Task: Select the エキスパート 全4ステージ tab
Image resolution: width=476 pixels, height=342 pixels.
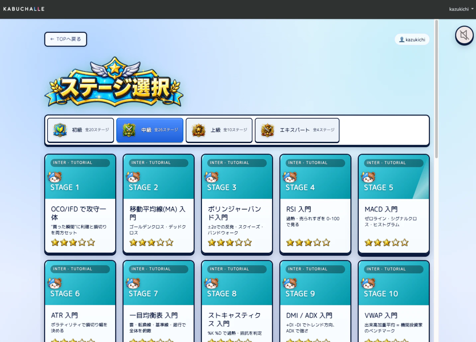Action: (x=297, y=130)
